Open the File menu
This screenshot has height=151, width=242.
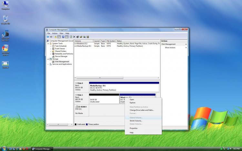tap(49, 33)
